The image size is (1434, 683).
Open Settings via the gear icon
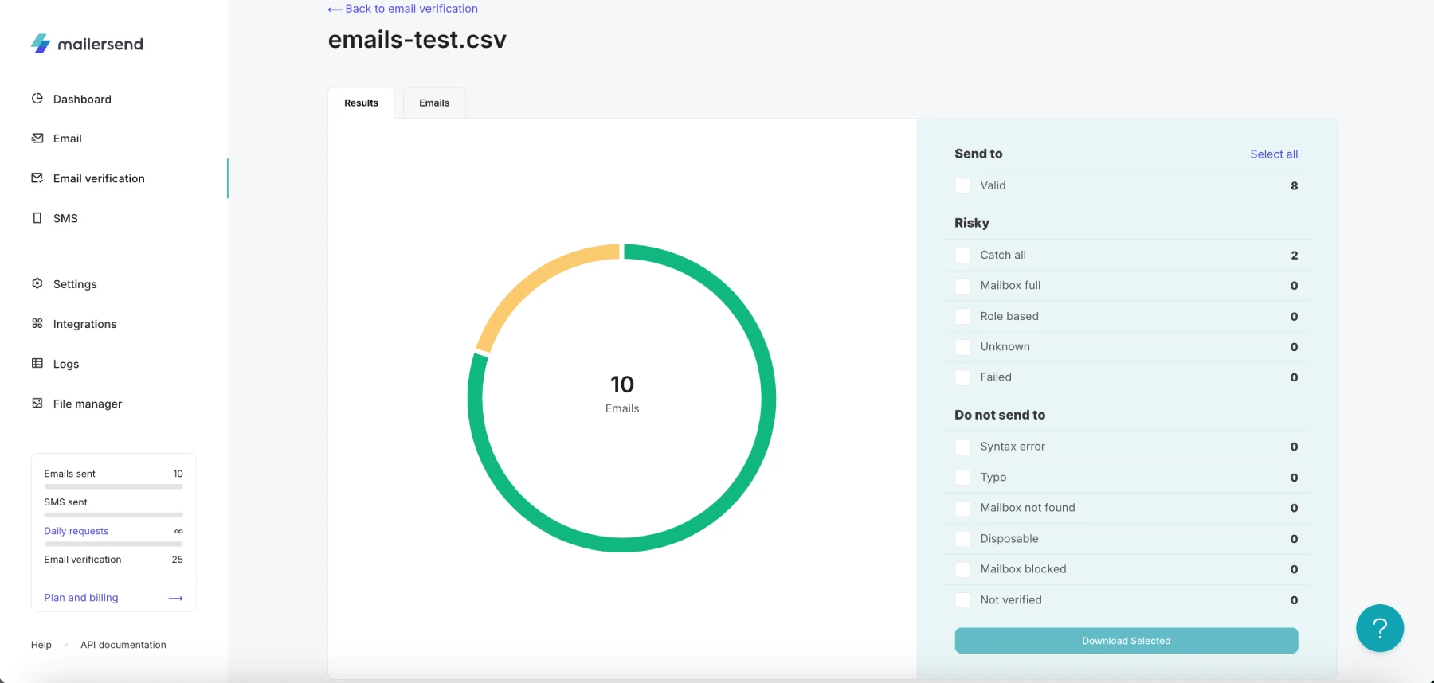coord(37,283)
